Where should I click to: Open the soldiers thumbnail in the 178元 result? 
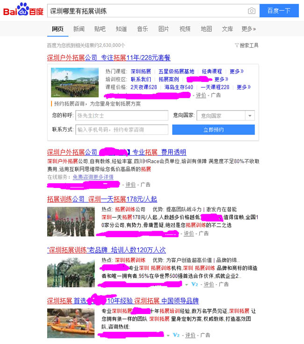pyautogui.click(x=71, y=222)
